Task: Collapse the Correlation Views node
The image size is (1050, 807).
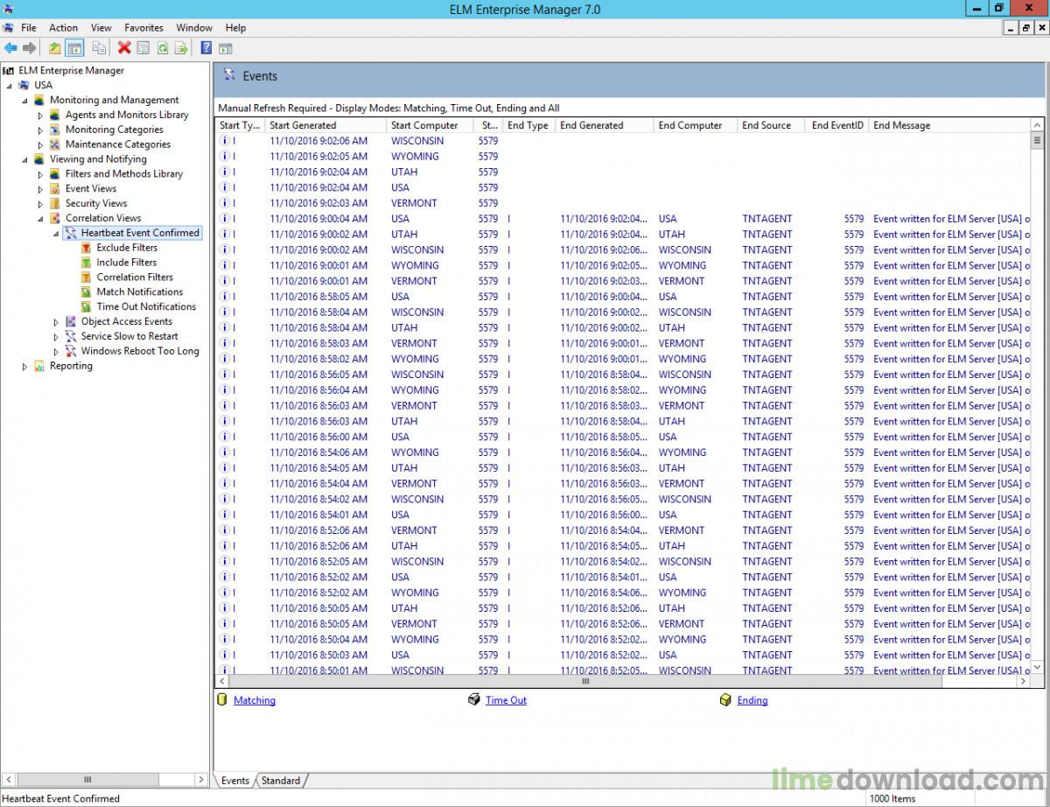Action: [41, 219]
